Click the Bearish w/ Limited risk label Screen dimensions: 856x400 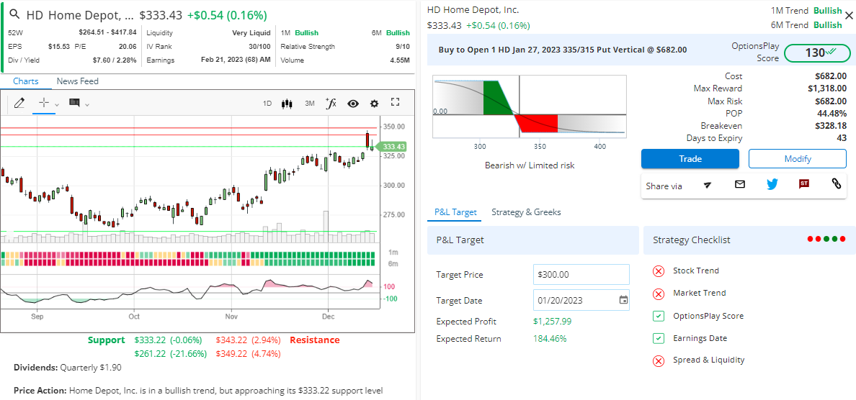pyautogui.click(x=529, y=165)
